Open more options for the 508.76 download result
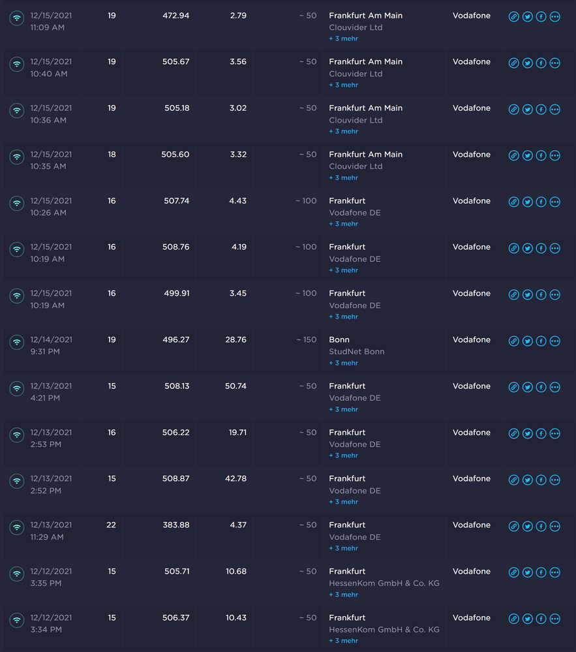This screenshot has height=652, width=576. [555, 248]
